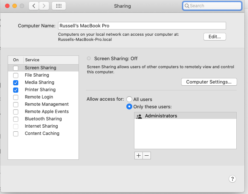Enable the Remote Apple Events checkbox
This screenshot has height=194, width=248.
[16, 112]
